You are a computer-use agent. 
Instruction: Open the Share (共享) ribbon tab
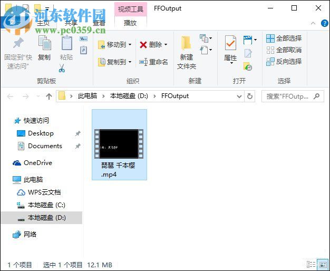(71, 23)
